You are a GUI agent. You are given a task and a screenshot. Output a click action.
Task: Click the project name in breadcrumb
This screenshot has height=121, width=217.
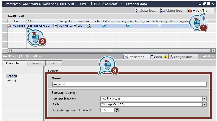coord(38,4)
